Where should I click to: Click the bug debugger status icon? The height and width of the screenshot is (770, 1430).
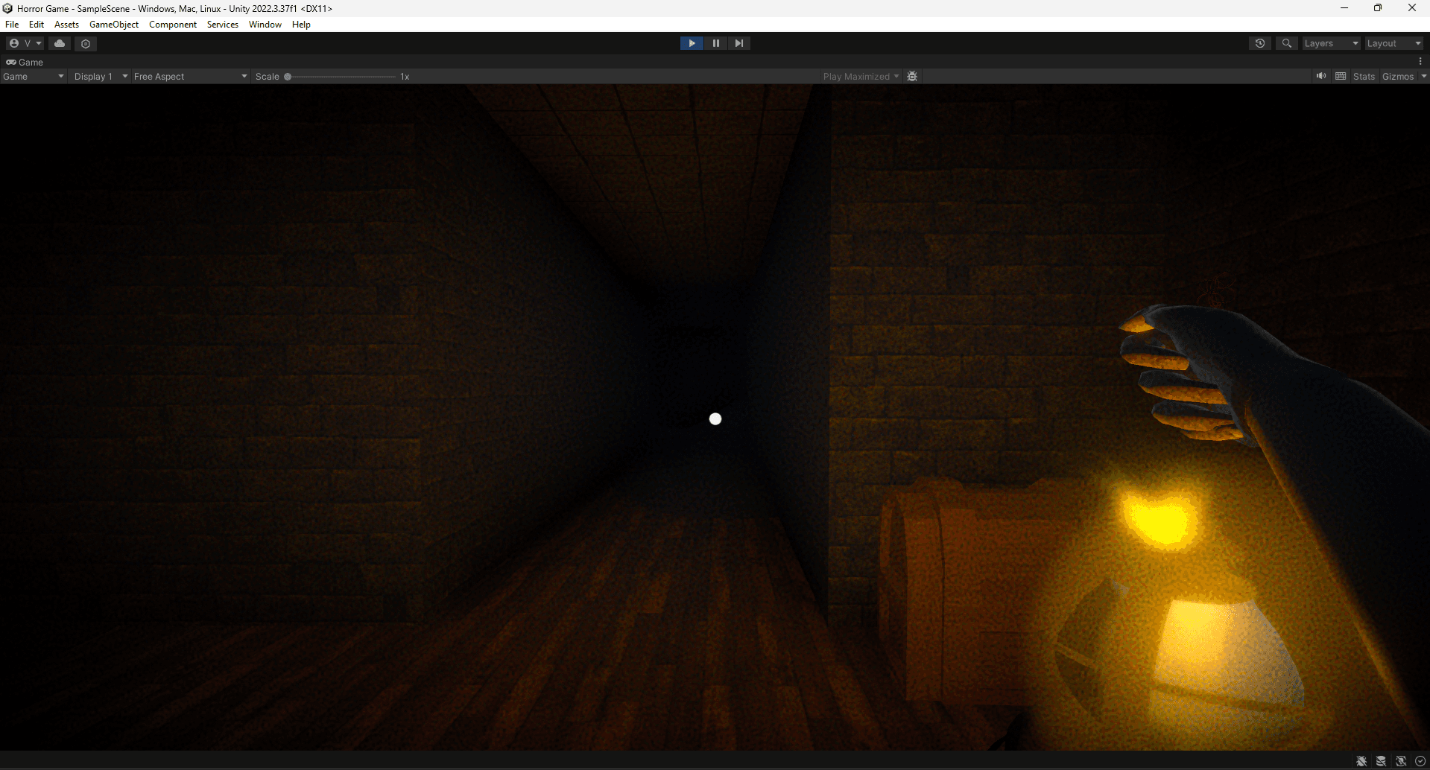tap(1361, 760)
